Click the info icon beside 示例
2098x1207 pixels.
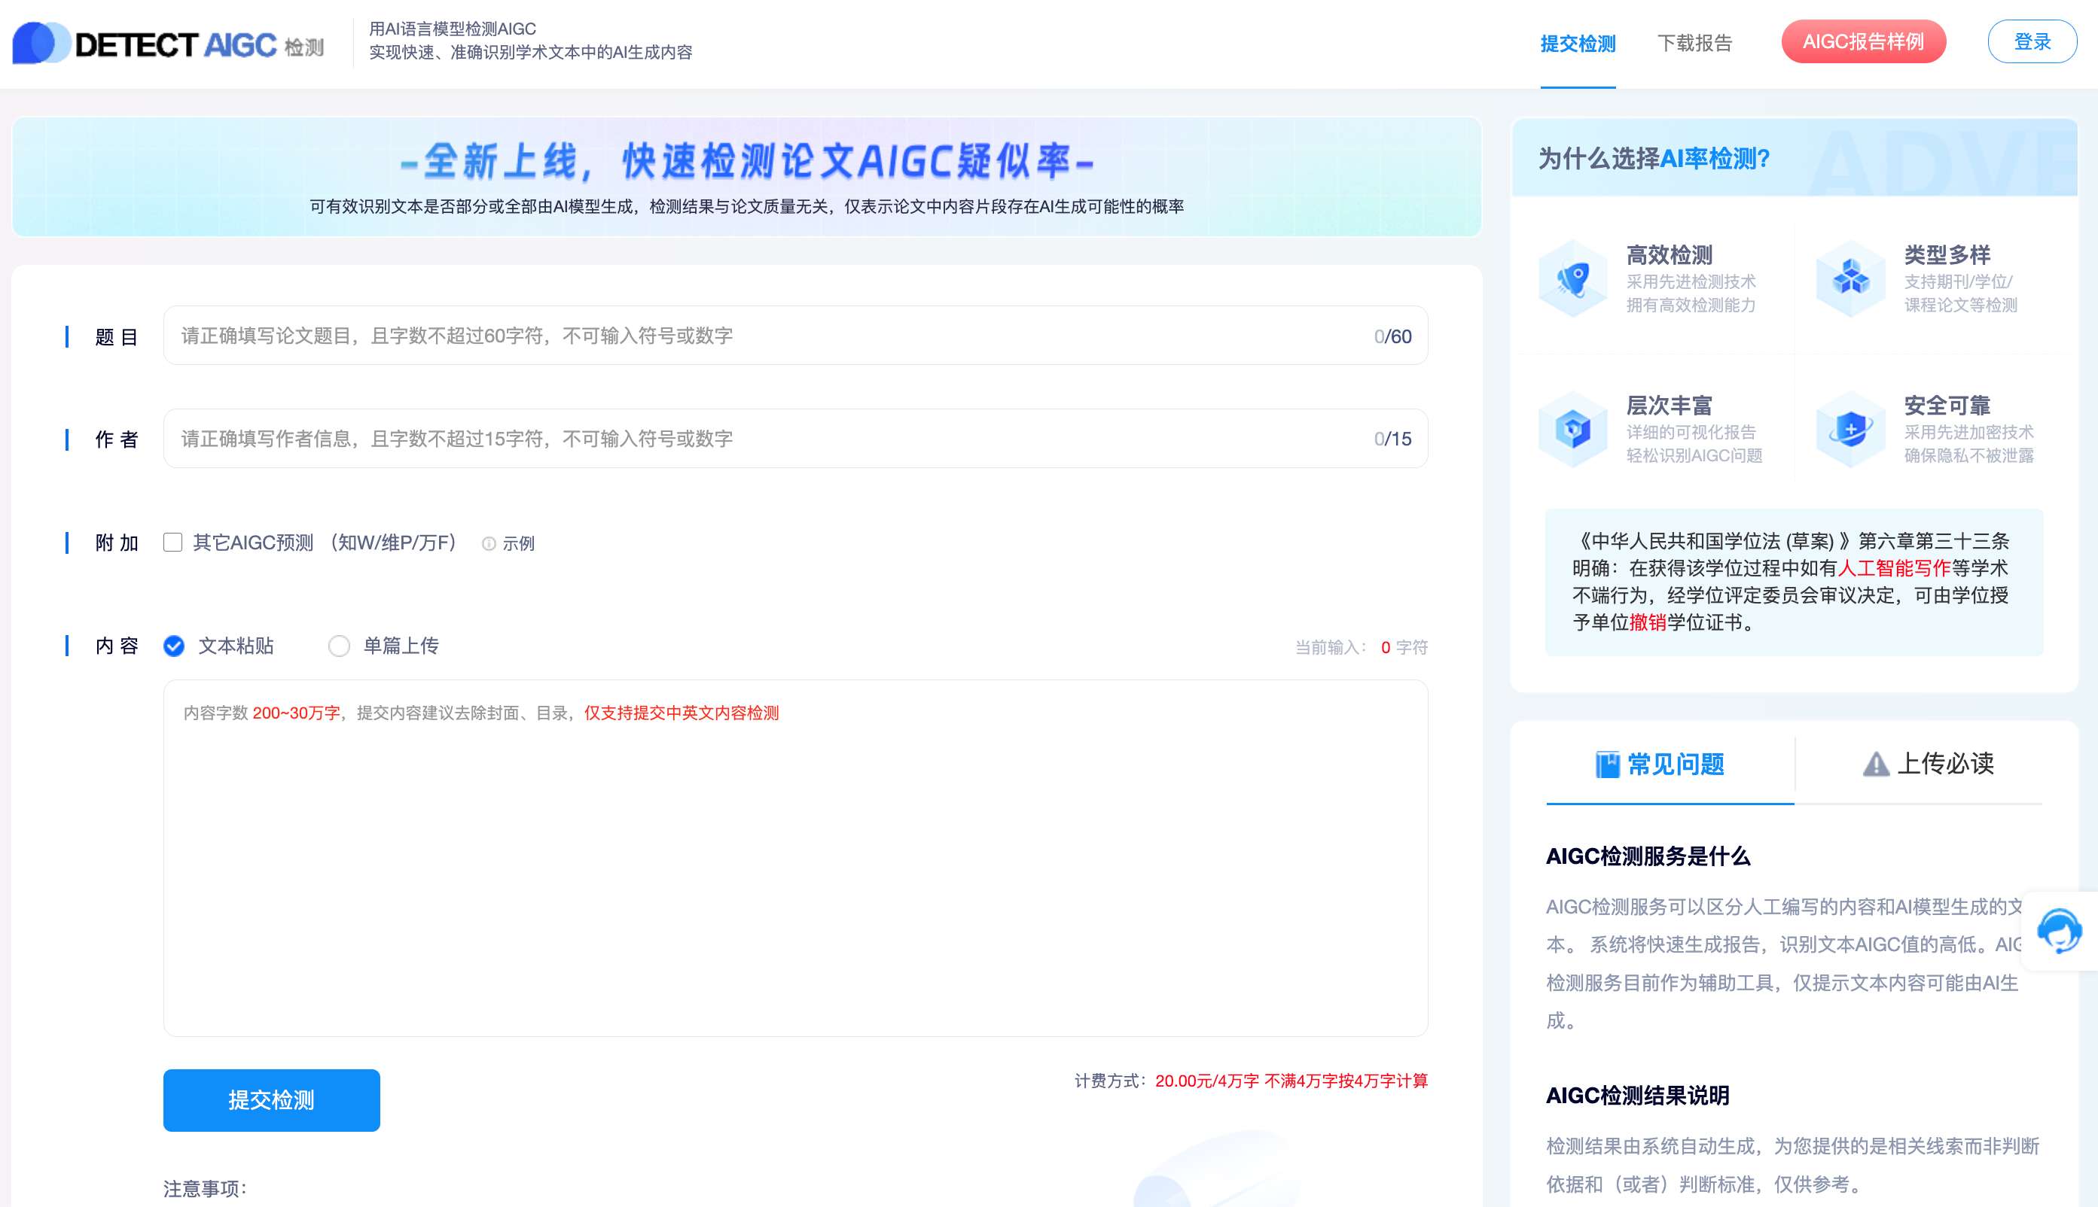click(x=489, y=544)
